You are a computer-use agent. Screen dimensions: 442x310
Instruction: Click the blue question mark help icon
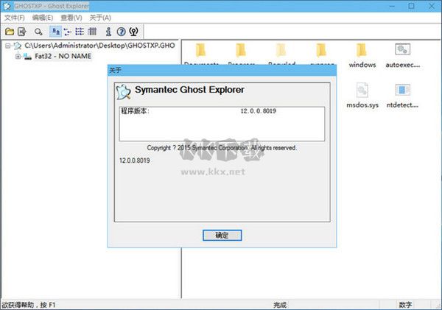(122, 32)
